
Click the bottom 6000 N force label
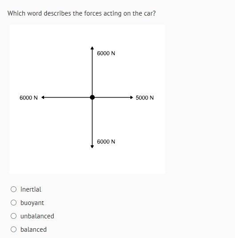click(106, 142)
